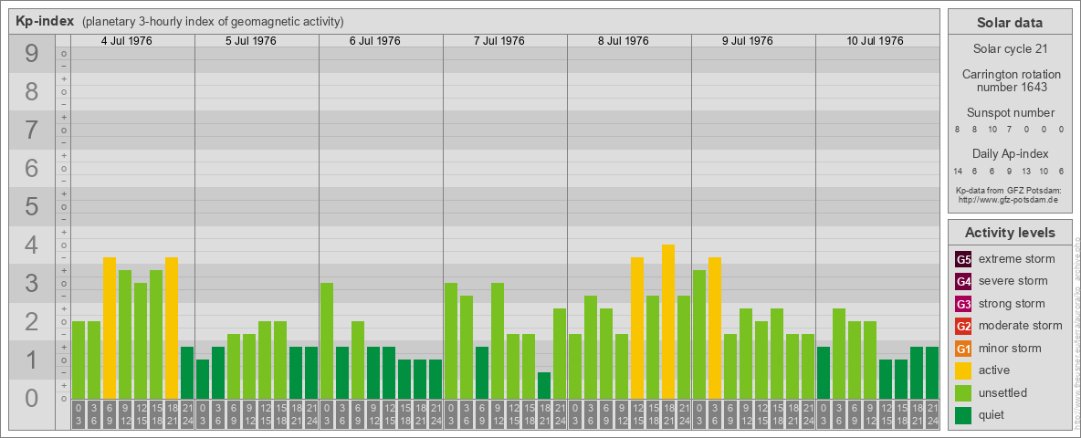The image size is (1081, 438).
Task: Click the 'Daily Ap-index' label
Action: click(1010, 153)
